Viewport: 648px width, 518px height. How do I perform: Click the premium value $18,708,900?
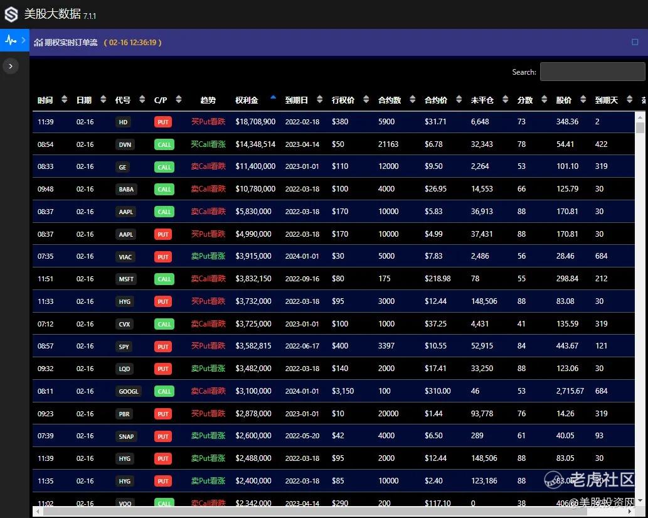[255, 122]
